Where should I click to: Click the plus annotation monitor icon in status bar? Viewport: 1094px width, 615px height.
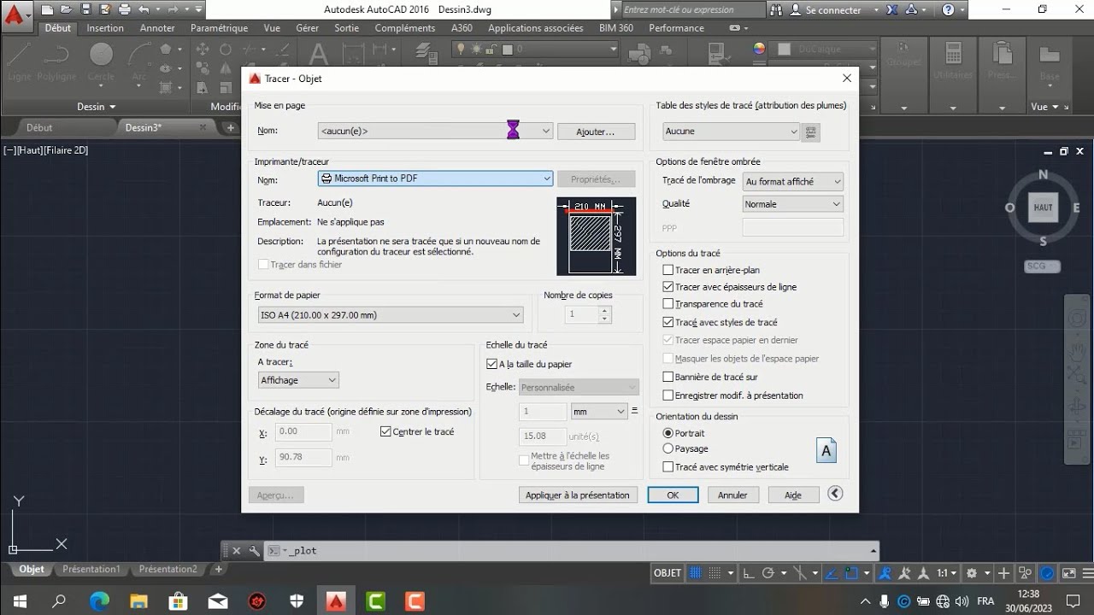click(x=1004, y=573)
